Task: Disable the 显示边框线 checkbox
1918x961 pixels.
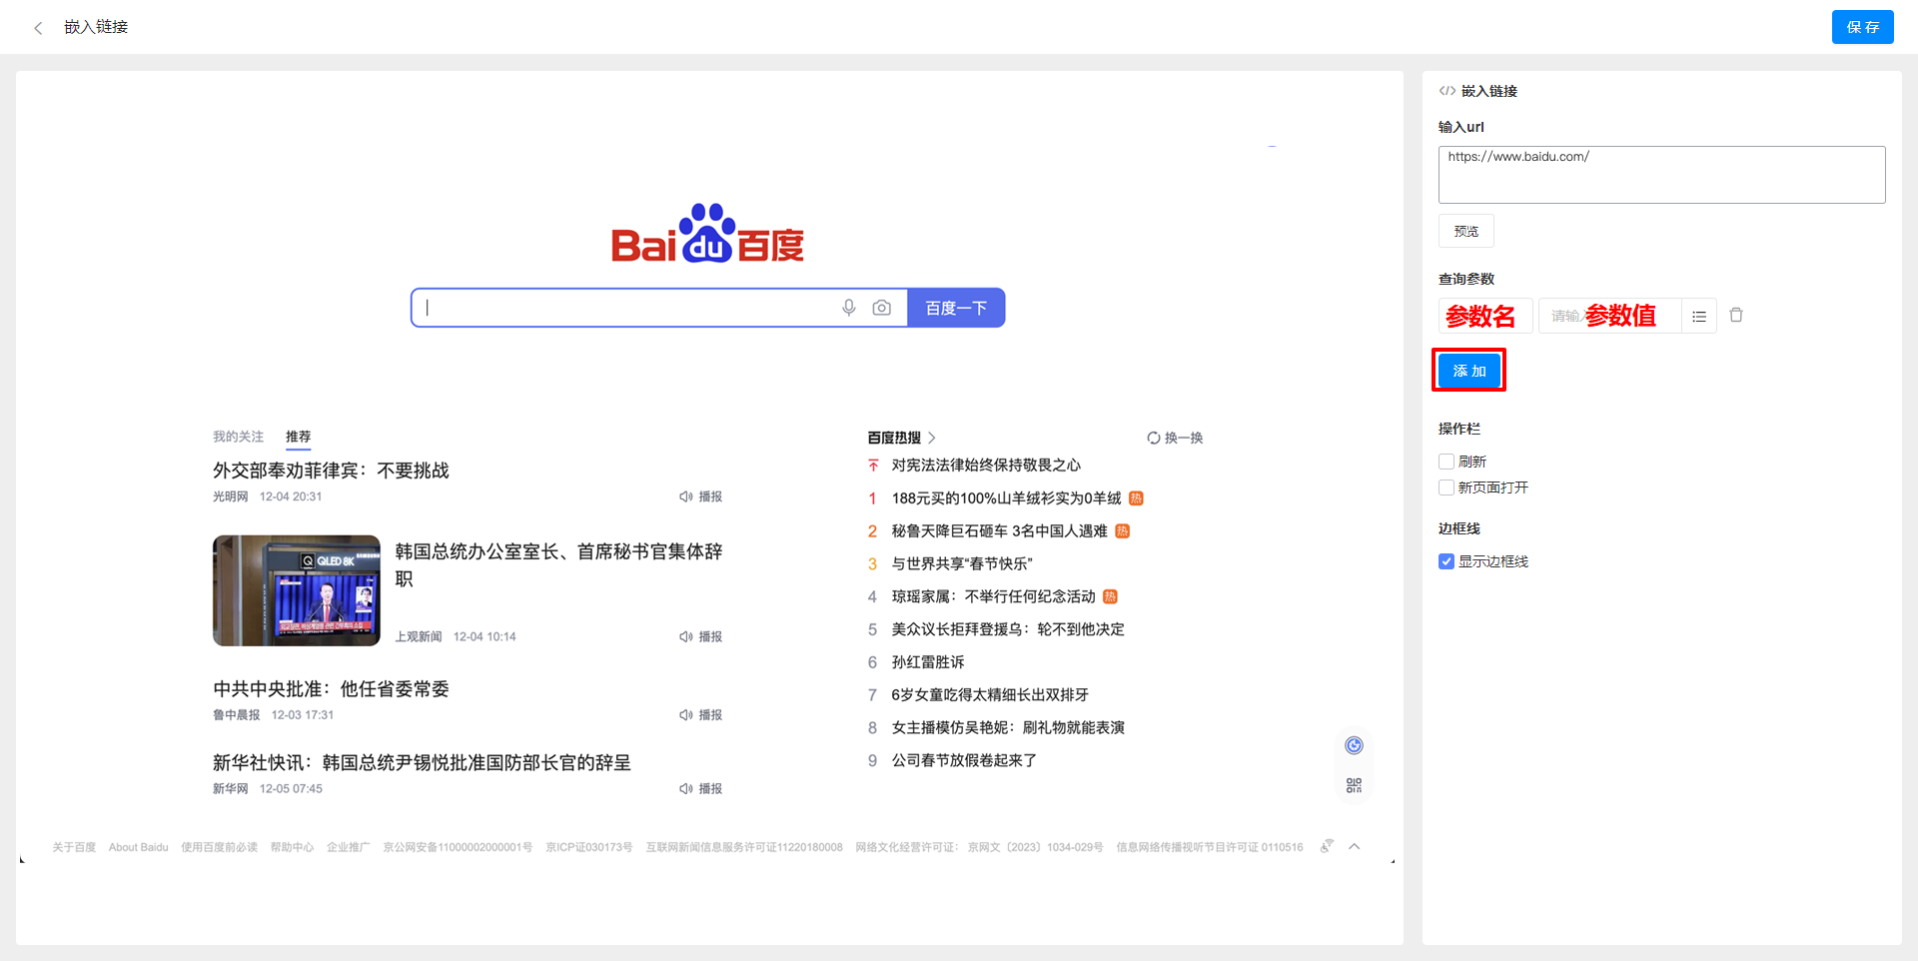Action: point(1445,560)
